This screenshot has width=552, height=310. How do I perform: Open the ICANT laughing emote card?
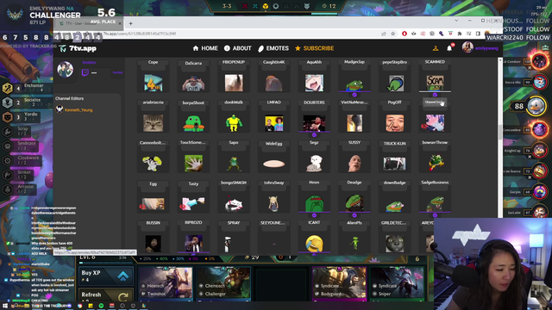314,238
